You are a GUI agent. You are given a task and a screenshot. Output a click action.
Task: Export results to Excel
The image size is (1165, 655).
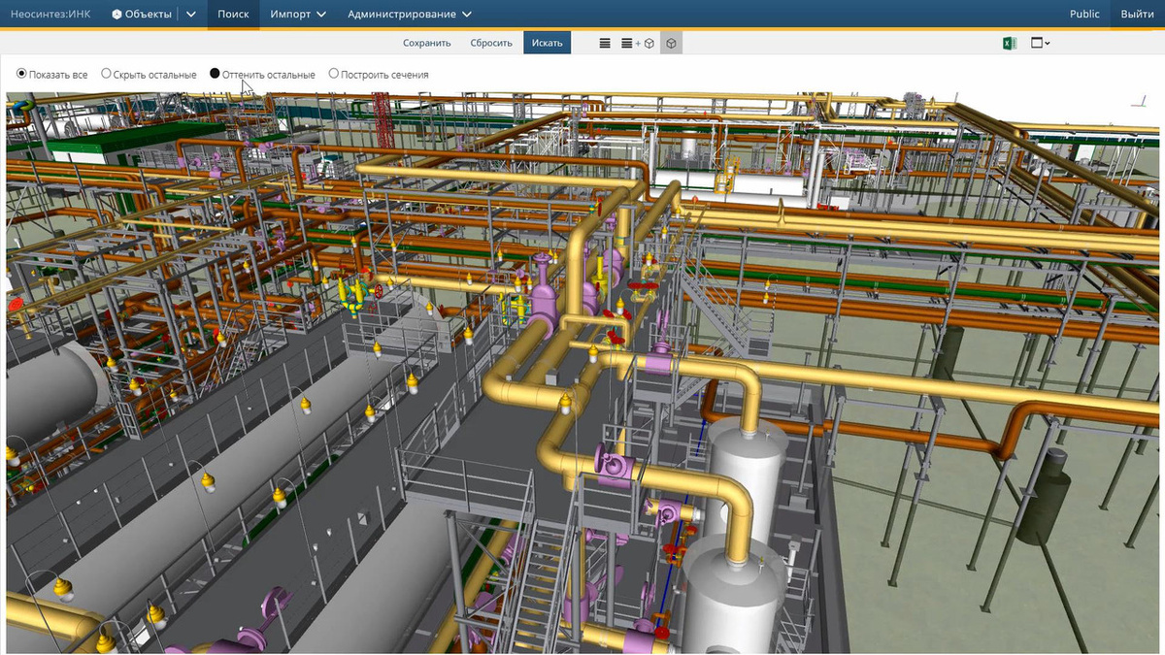click(x=1009, y=43)
